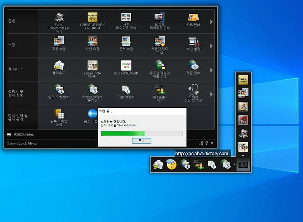The height and width of the screenshot is (222, 303).
Task: Open main menu grid icon in shortcut corner
Action: click(x=243, y=165)
